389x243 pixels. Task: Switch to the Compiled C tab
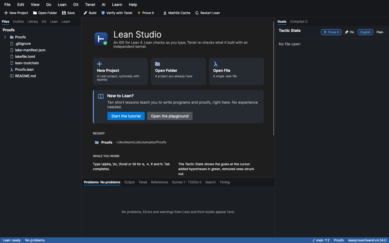pos(299,22)
